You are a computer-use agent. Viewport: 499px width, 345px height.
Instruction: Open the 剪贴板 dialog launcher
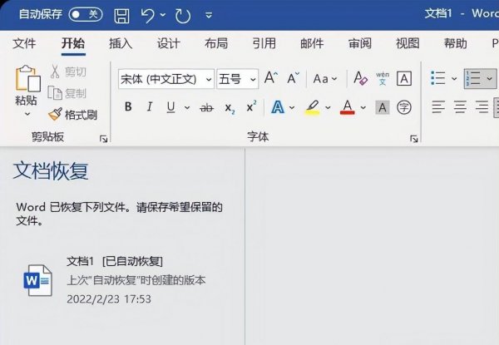[x=103, y=139]
